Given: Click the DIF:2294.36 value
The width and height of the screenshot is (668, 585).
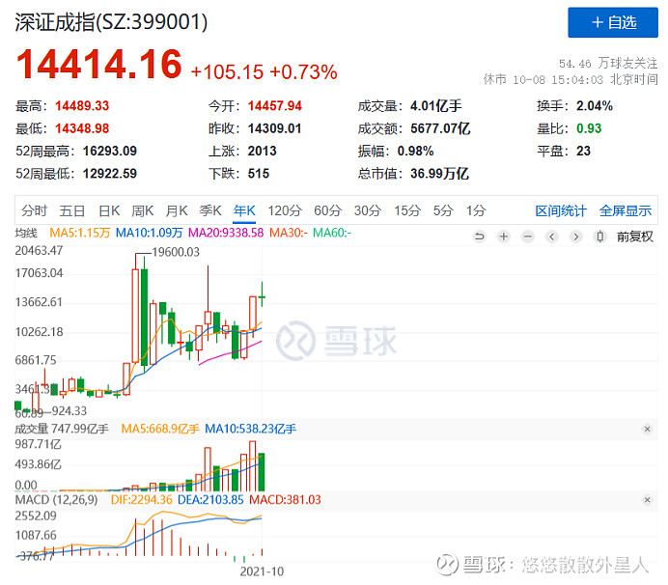Looking at the screenshot, I should click(142, 500).
